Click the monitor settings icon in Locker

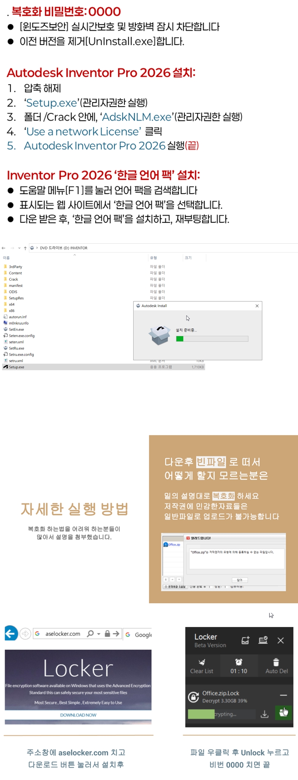click(x=263, y=640)
